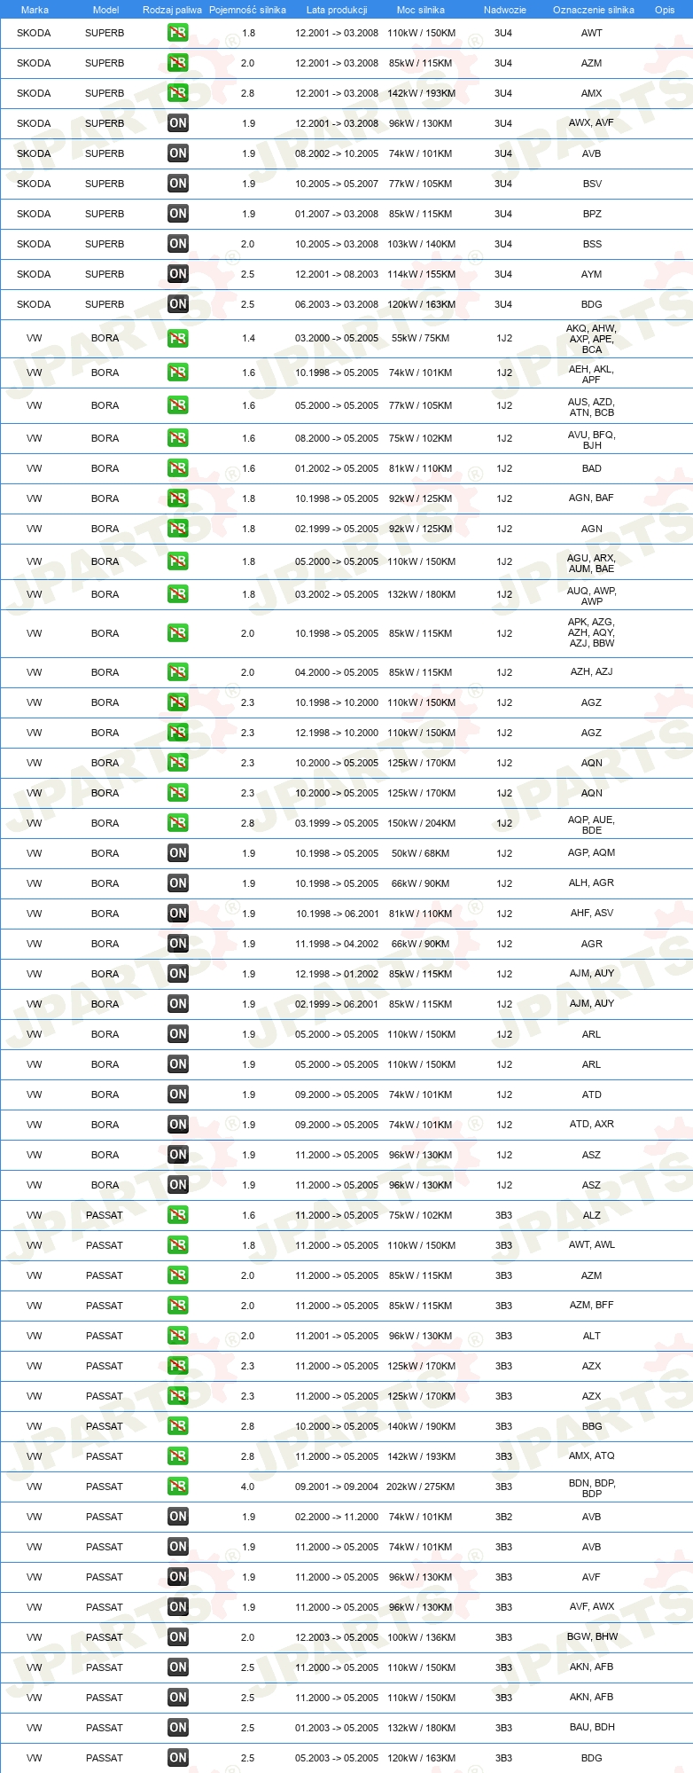Click the production years 12.2003 -> 05.2005
The width and height of the screenshot is (693, 1773).
tap(337, 1637)
